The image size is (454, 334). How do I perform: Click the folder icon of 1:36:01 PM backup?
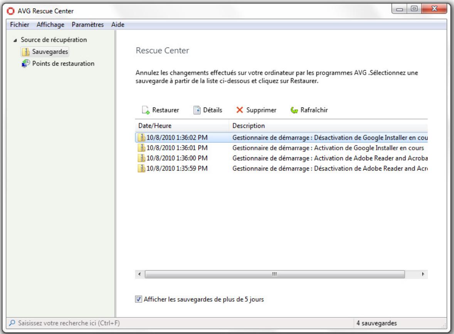tap(141, 148)
